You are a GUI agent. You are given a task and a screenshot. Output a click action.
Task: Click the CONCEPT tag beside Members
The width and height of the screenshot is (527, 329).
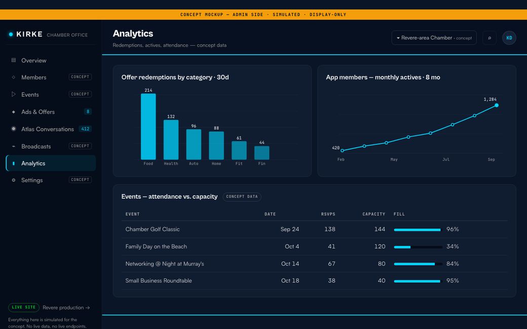point(80,77)
